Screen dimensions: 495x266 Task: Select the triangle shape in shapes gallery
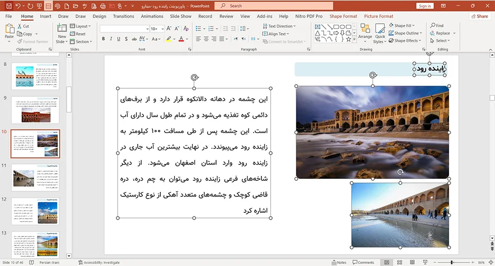[318, 33]
